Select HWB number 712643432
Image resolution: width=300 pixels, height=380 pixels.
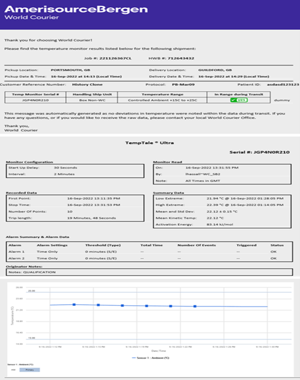180,58
